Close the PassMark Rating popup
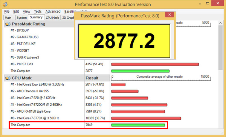 (169, 15)
